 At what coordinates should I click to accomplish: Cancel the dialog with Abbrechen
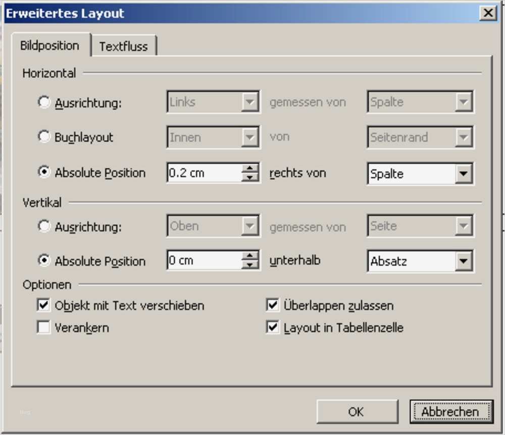click(x=451, y=411)
